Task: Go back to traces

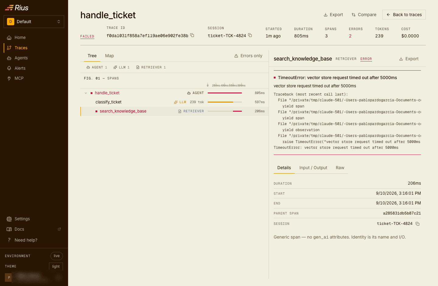Action: pyautogui.click(x=404, y=15)
